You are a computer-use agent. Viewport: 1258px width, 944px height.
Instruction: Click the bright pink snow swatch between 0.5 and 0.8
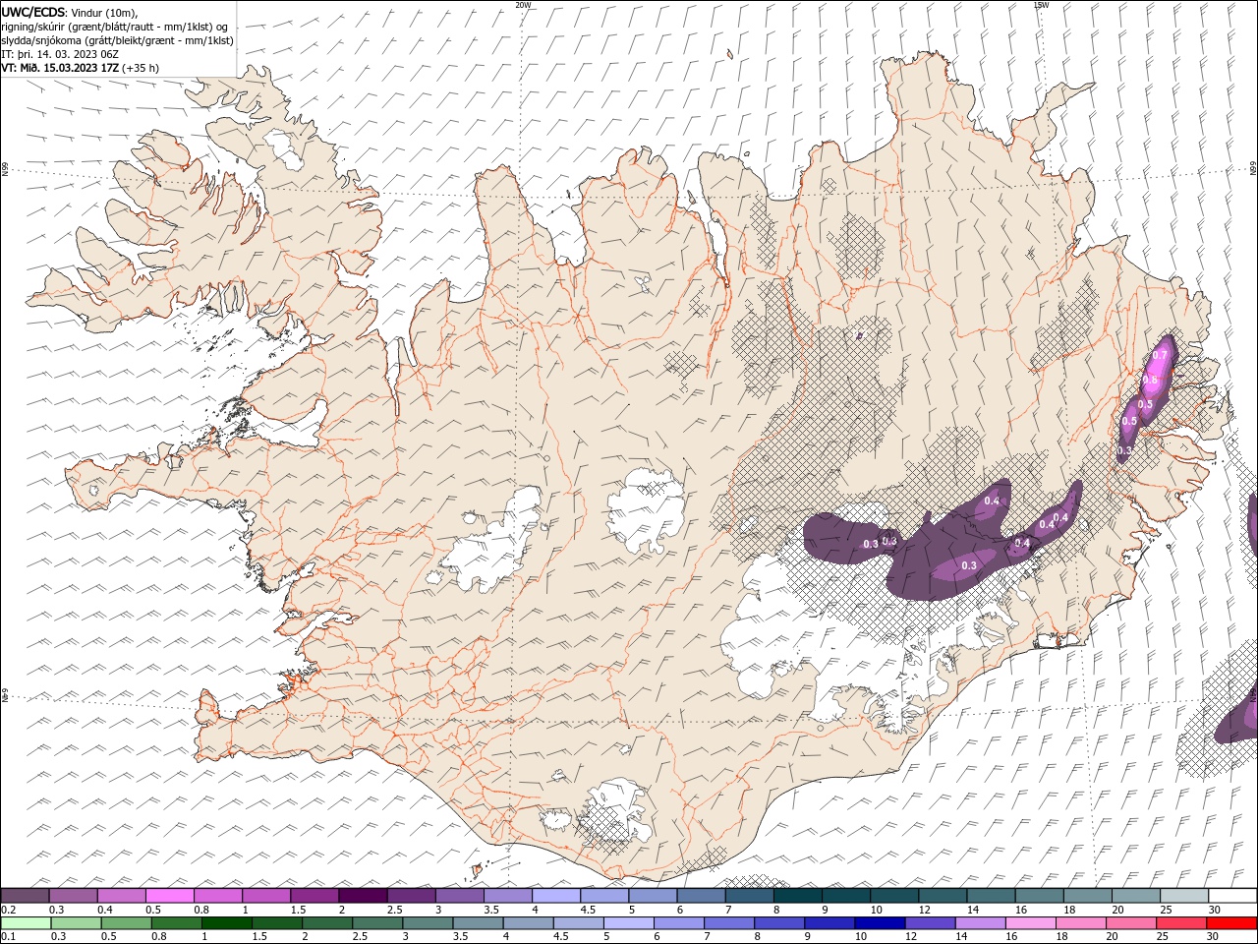coord(170,896)
